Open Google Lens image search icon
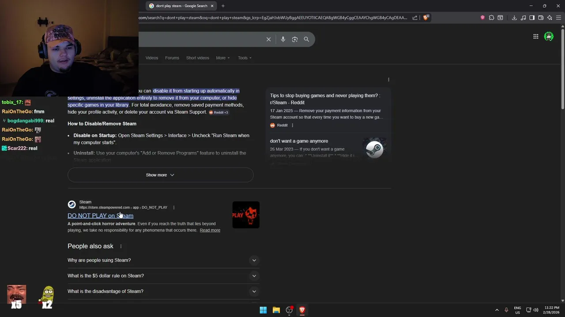Image resolution: width=565 pixels, height=317 pixels. pos(295,39)
